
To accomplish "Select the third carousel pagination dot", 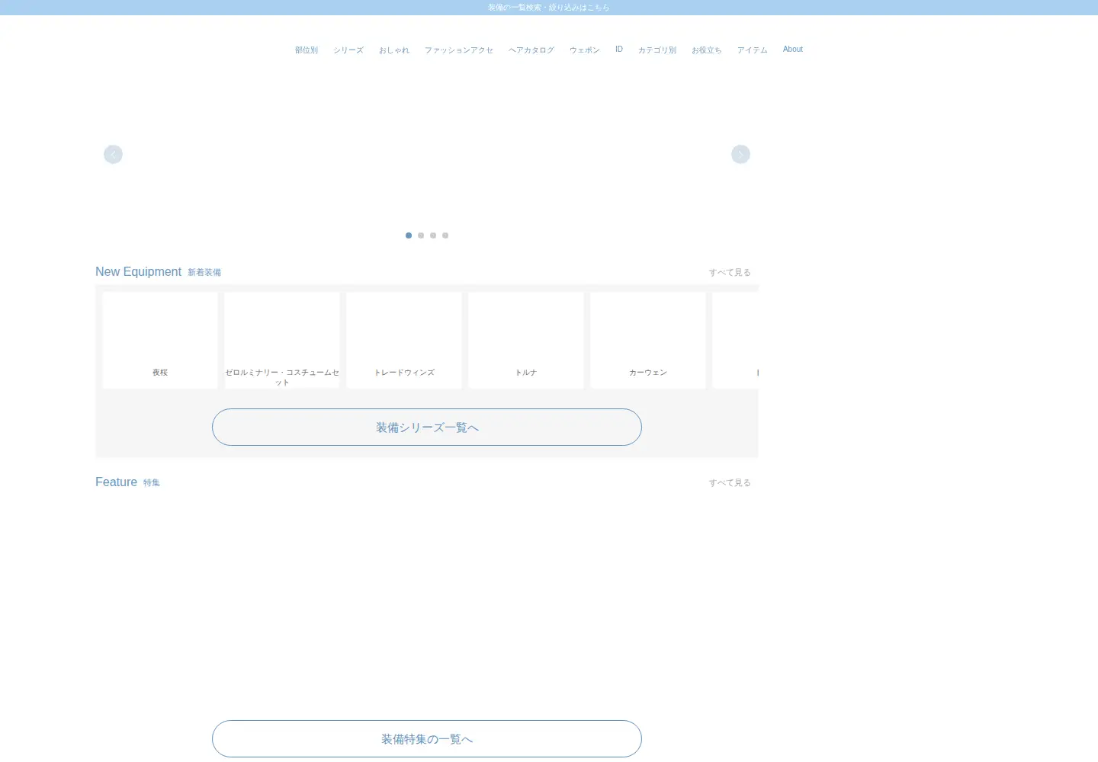I will [x=433, y=235].
